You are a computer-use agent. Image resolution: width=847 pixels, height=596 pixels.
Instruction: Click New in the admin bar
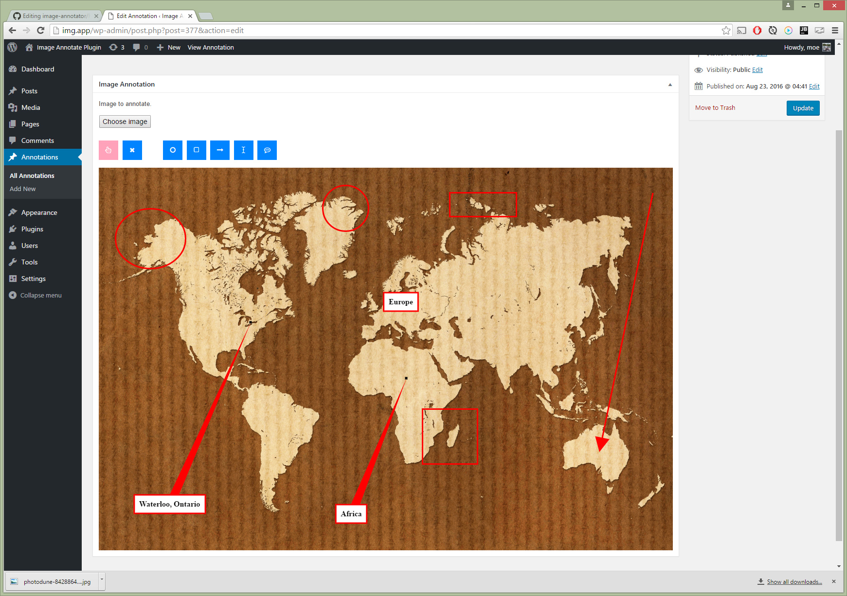(169, 47)
